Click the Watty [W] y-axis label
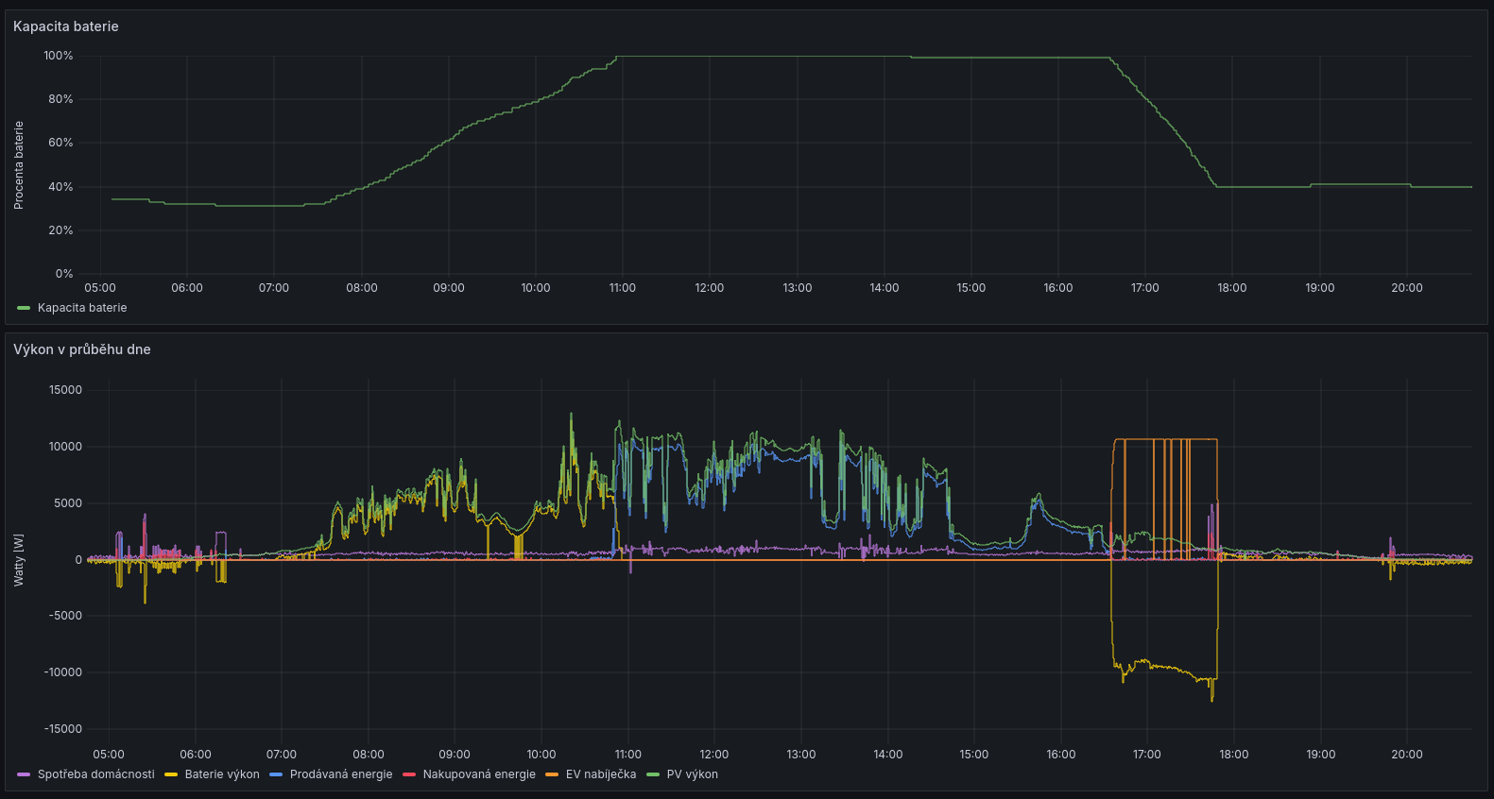The image size is (1494, 799). [x=19, y=559]
